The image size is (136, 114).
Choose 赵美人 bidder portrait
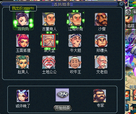pos(22,62)
